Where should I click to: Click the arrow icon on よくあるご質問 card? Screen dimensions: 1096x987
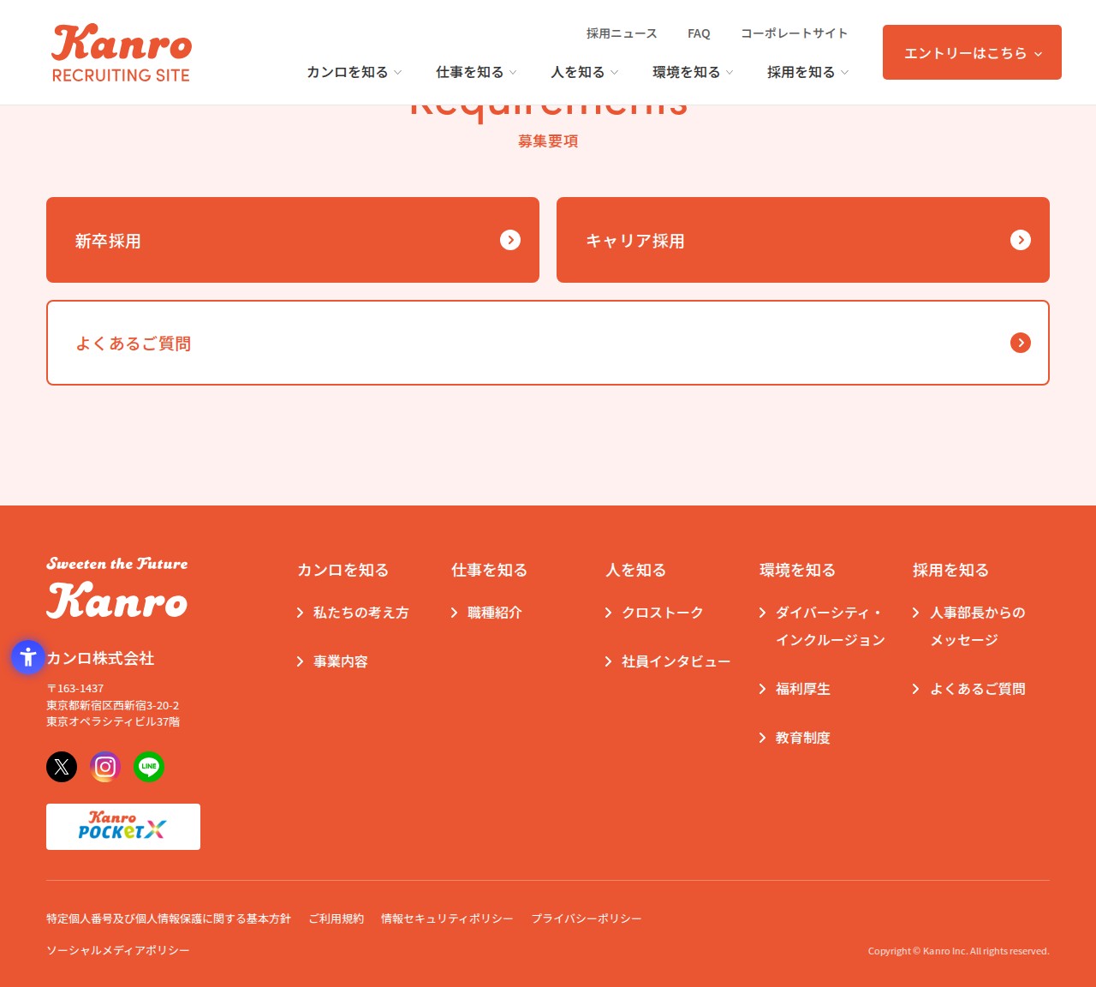pyautogui.click(x=1021, y=343)
